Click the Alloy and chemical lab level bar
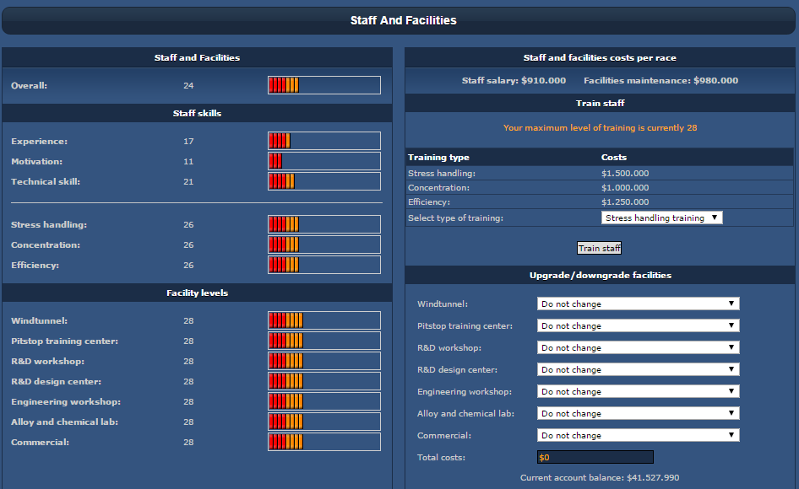This screenshot has width=799, height=489. [x=324, y=422]
